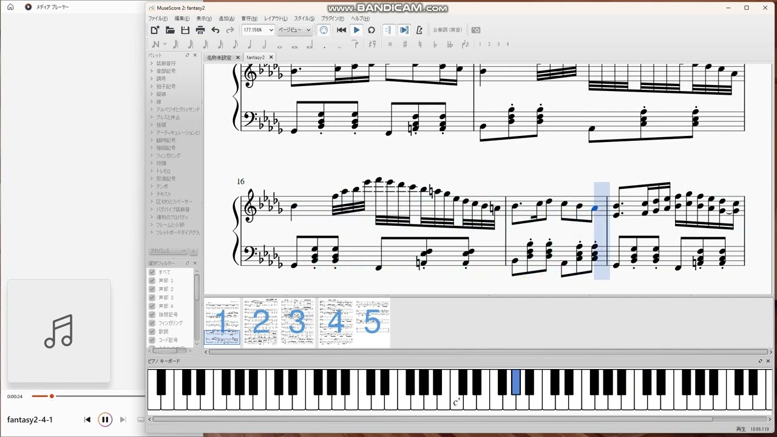
Task: Apply a natural accidental
Action: tap(419, 44)
